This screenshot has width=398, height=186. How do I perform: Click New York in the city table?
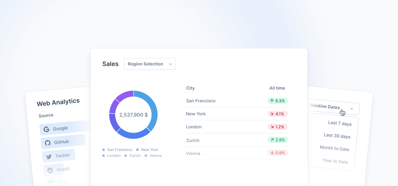point(196,114)
